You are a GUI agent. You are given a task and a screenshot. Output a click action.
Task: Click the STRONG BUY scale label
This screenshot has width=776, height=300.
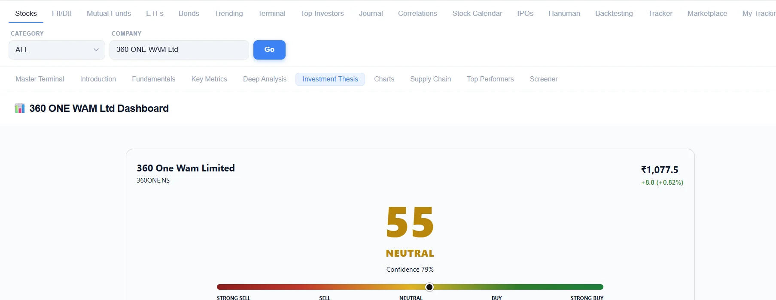(x=587, y=297)
